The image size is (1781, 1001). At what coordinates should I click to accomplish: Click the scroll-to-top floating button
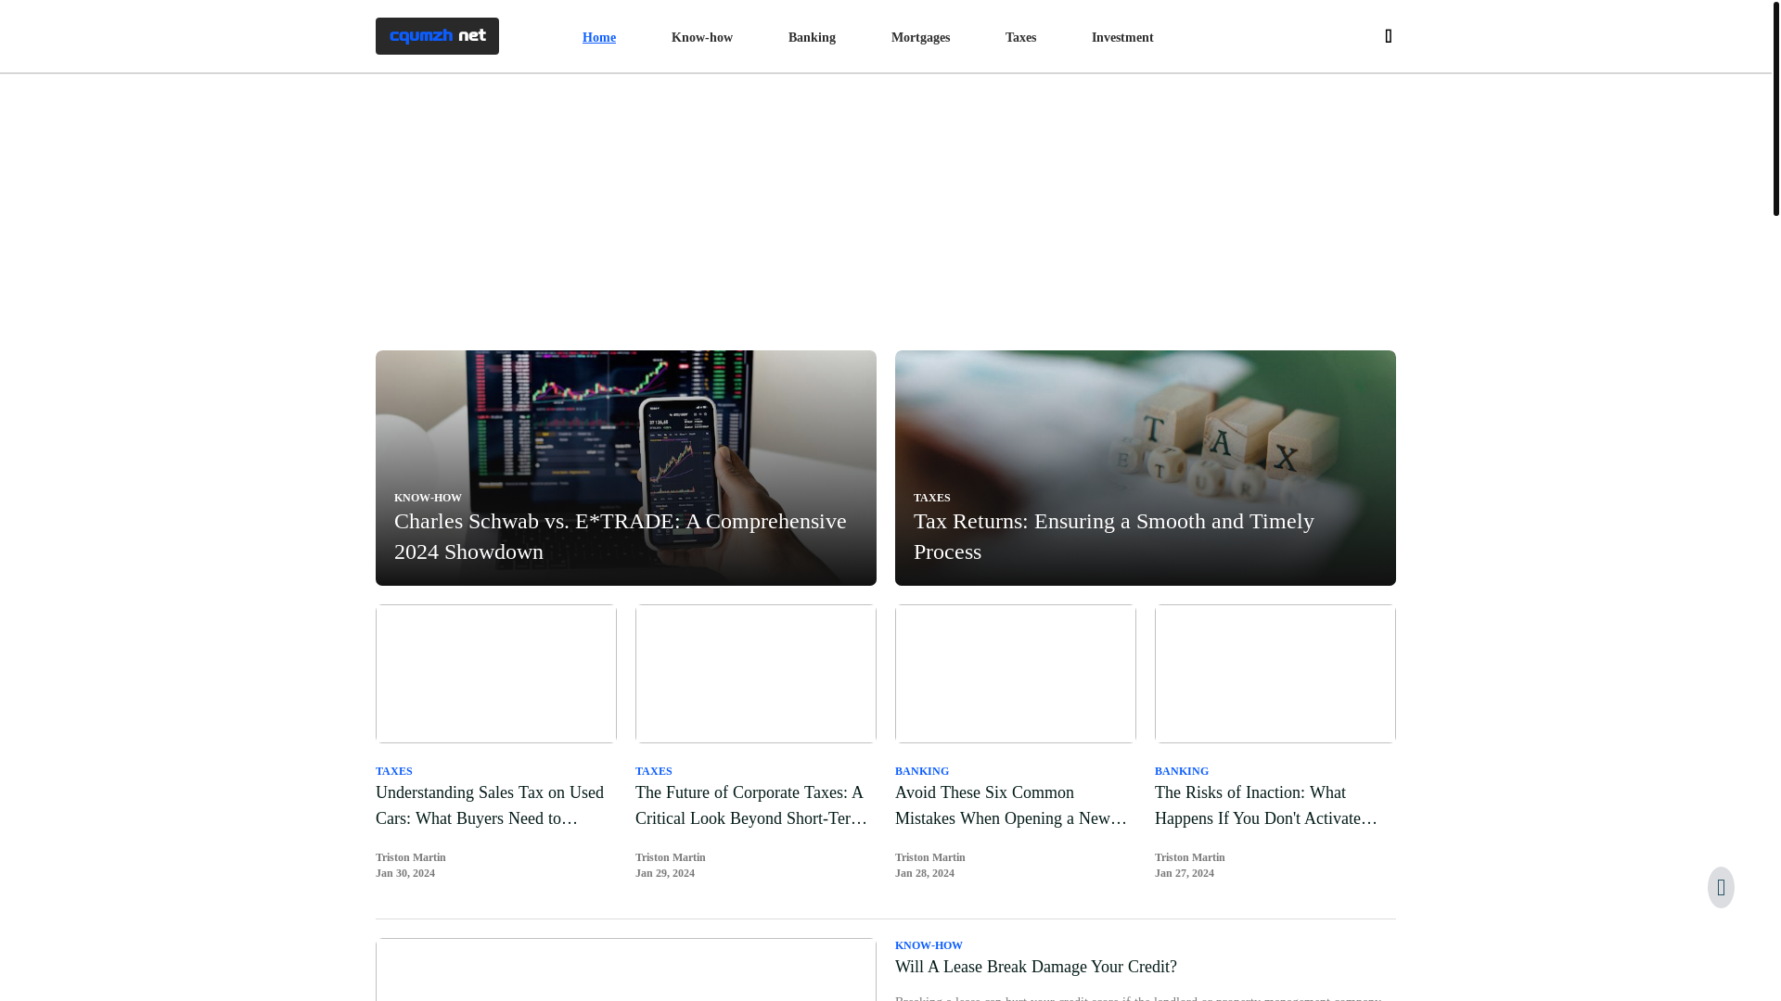(1721, 887)
